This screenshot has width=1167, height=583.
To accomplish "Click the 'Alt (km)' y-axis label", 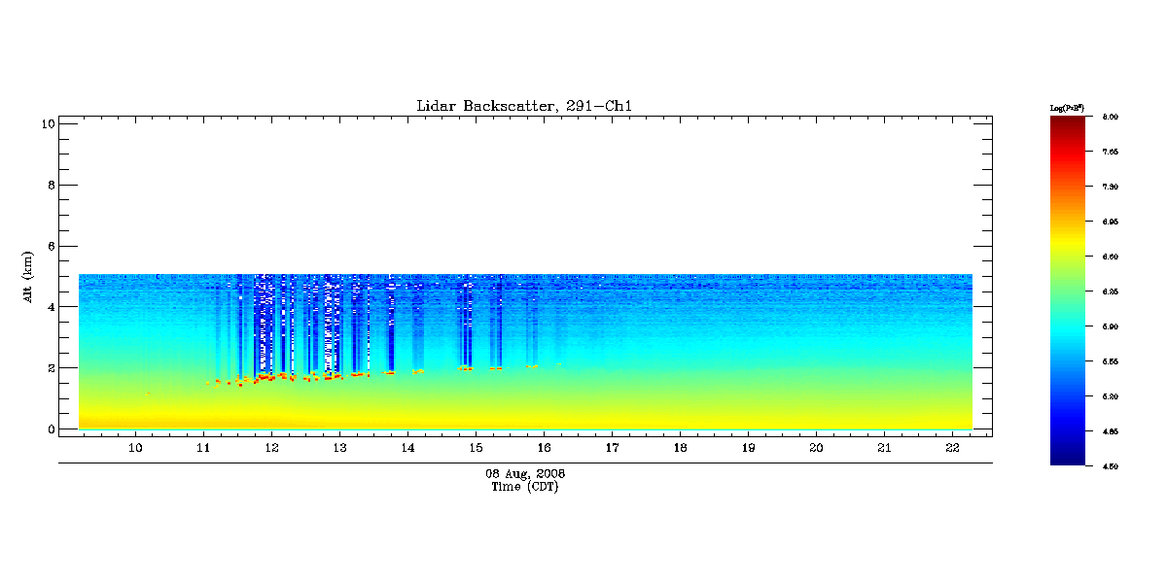I will 27,276.
